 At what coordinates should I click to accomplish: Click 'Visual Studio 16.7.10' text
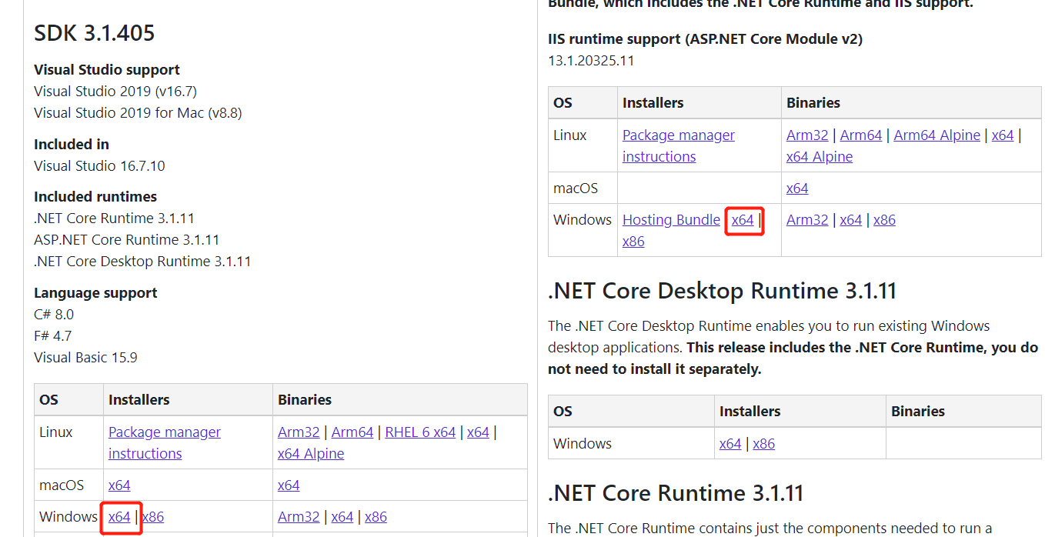(x=99, y=165)
